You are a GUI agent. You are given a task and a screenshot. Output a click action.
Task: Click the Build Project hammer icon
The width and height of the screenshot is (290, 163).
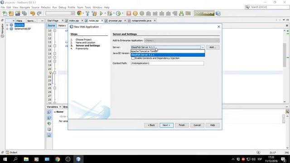pyautogui.click(x=87, y=13)
